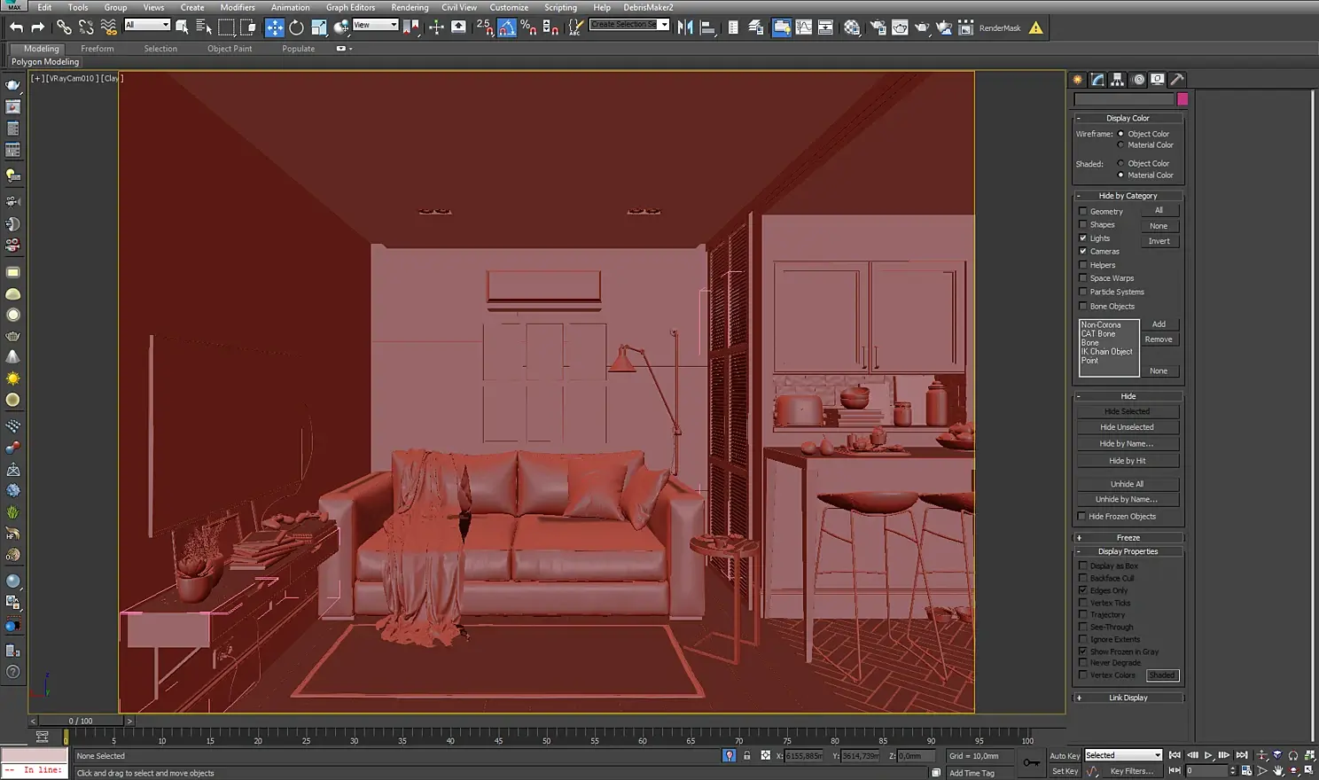1319x780 pixels.
Task: Uncheck the Lights category checkbox
Action: point(1082,238)
